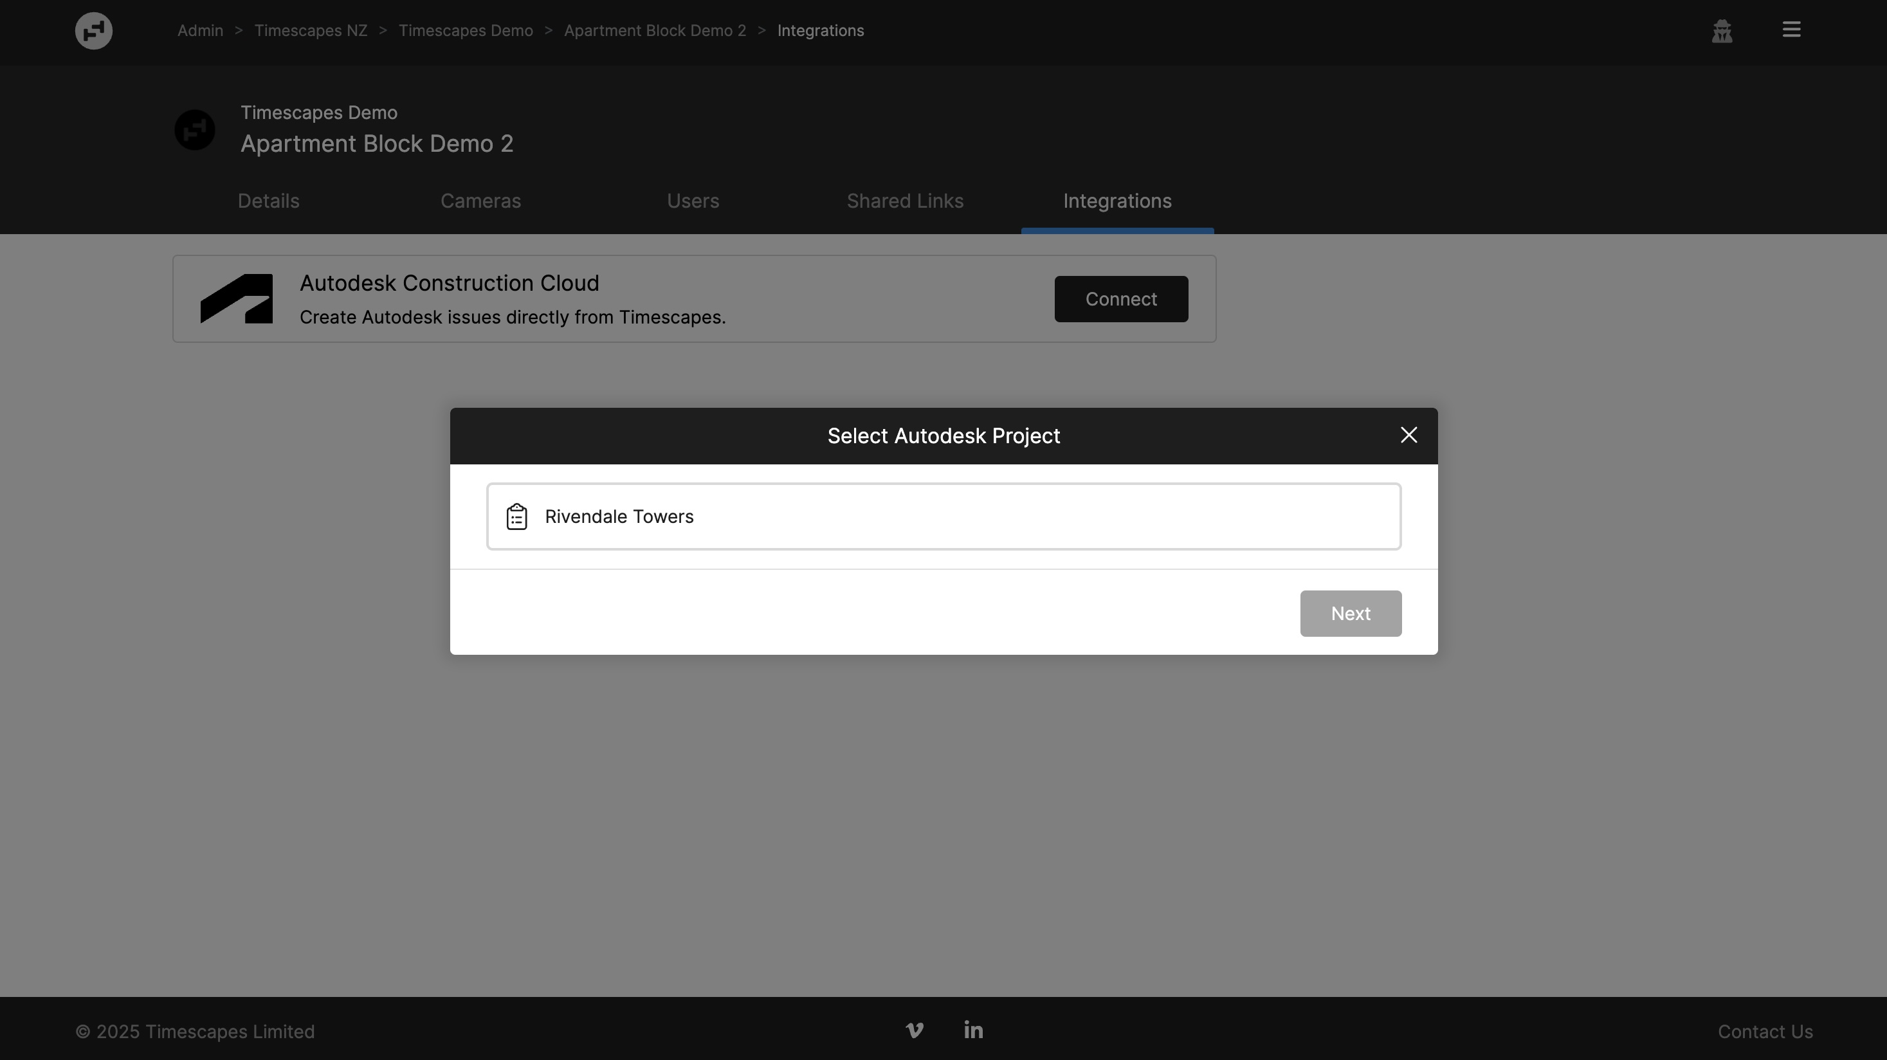Go to Timescapes NZ breadcrumb

point(311,31)
